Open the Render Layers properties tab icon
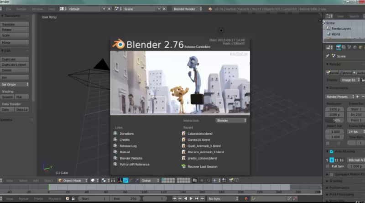Screen dimensions: 365x203 pyautogui.click(x=344, y=47)
